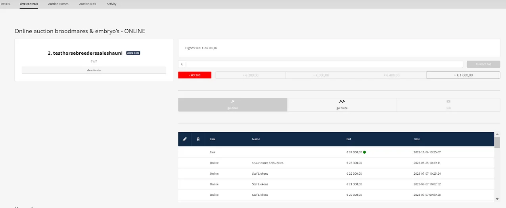Click the date 2023-07-07 10:25:24
506x208 pixels.
click(x=427, y=174)
